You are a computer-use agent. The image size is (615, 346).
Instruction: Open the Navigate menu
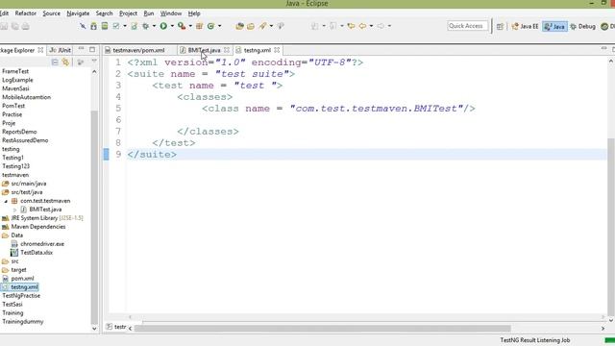pos(78,13)
